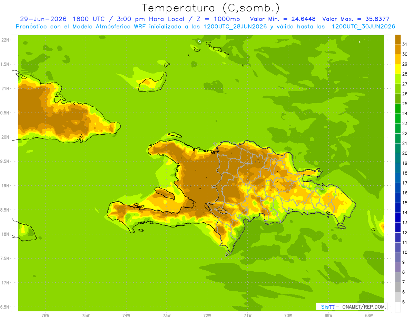Pick the color bar segment between 30 and 31
The width and height of the screenshot is (414, 320).
click(x=398, y=49)
